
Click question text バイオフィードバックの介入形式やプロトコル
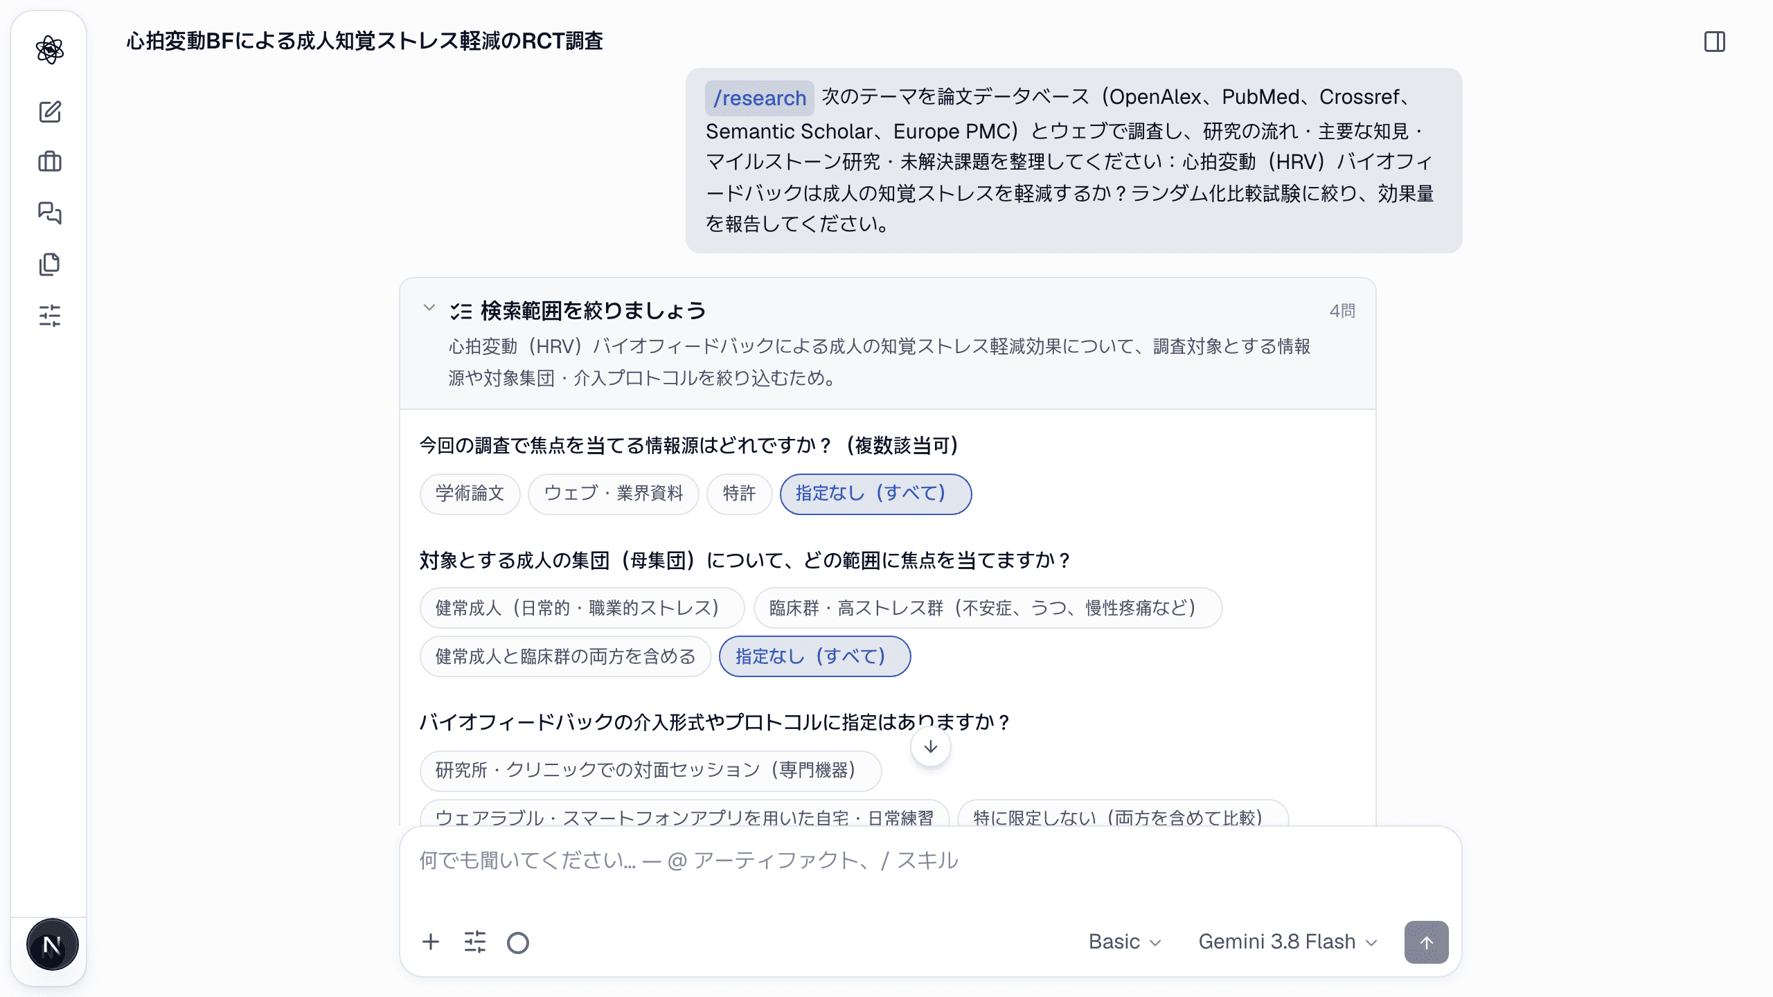(715, 722)
